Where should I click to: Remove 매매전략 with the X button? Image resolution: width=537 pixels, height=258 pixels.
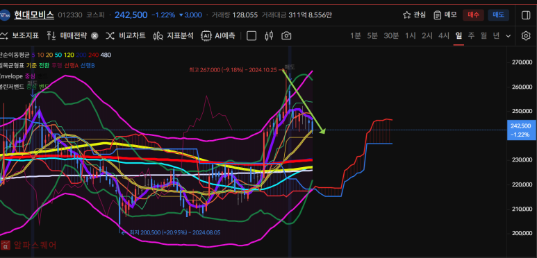95,36
